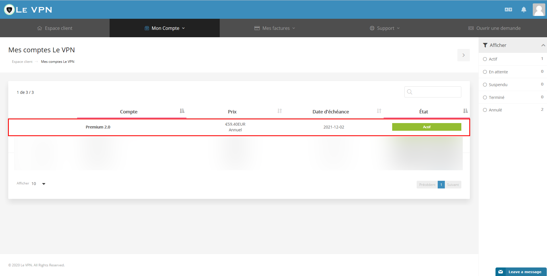Viewport: 547px width, 276px height.
Task: Open Ouvrir une demande menu item
Action: coord(494,28)
